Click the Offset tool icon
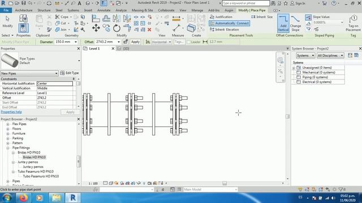 106,19
